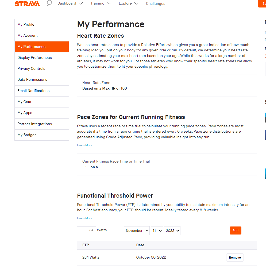Open My Gear section
The width and height of the screenshot is (266, 269).
coord(25,102)
